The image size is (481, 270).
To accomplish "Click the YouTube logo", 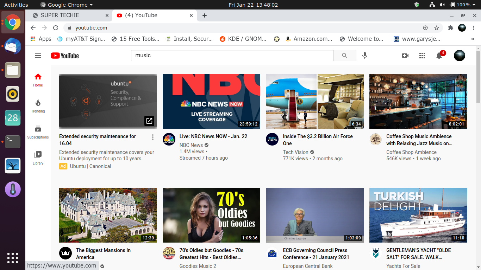I will click(x=65, y=56).
